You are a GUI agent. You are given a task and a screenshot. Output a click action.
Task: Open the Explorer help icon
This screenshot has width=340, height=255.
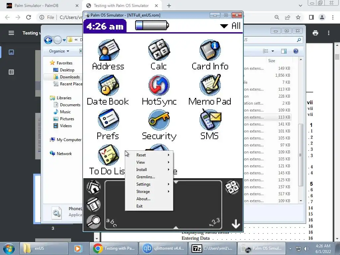click(x=296, y=51)
